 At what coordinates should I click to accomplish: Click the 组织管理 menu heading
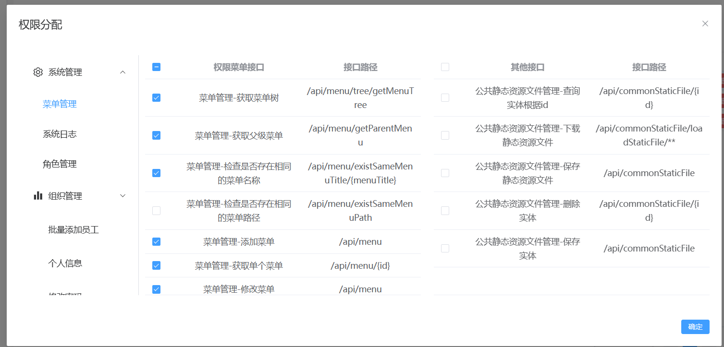tap(65, 196)
